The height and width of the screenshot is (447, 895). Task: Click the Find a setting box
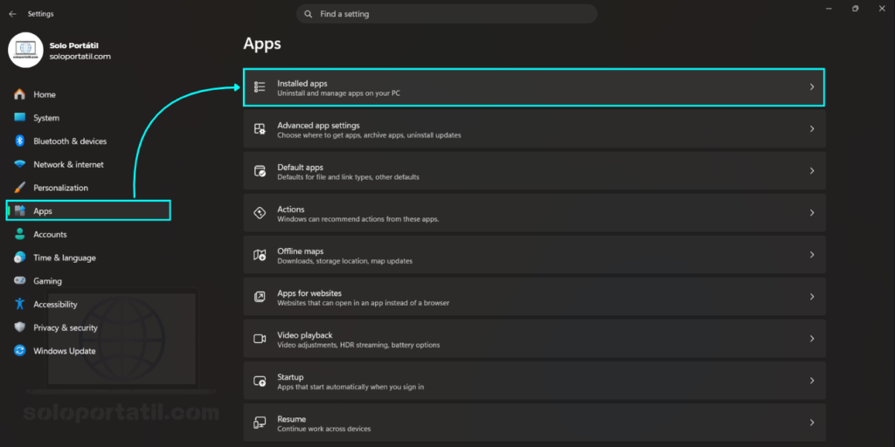(x=447, y=14)
